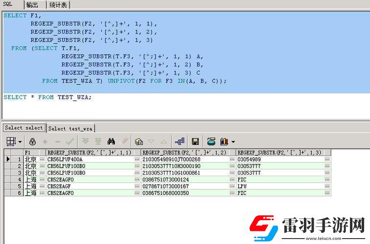Switch to the 统计表 tab
Viewport: 370px width, 244px height.
59,5
